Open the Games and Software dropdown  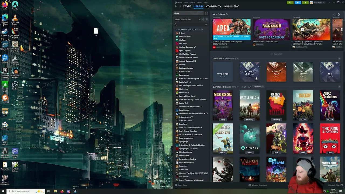coord(187,19)
